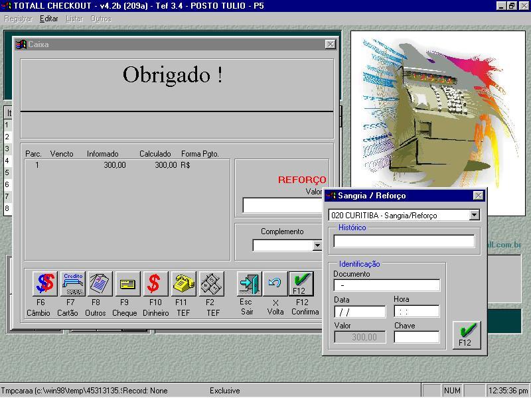Open the 020 CURITIBA Sangria/Reforço dropdown

[475, 215]
